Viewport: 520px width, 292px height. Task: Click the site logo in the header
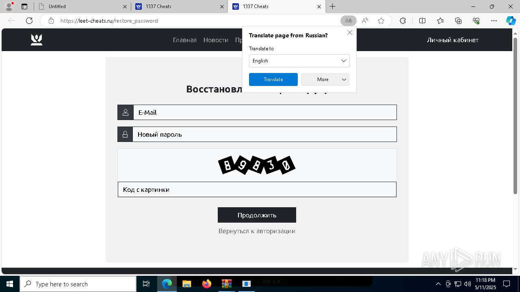pos(37,40)
